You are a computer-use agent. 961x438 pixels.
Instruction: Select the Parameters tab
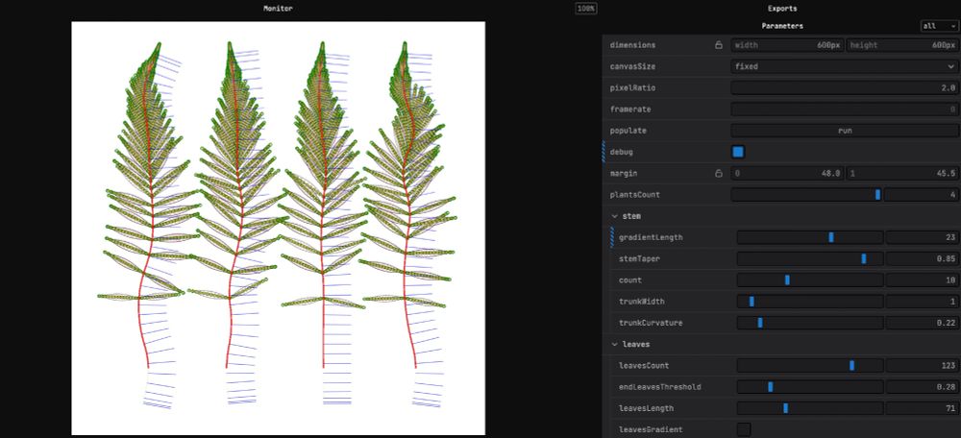(782, 26)
